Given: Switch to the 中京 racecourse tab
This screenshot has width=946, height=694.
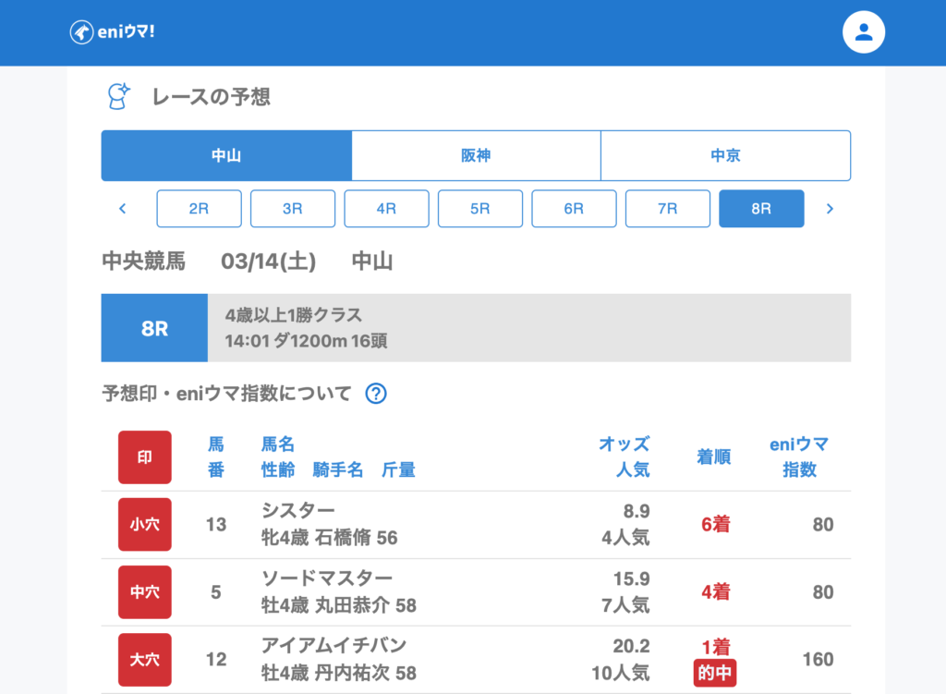Looking at the screenshot, I should tap(725, 155).
